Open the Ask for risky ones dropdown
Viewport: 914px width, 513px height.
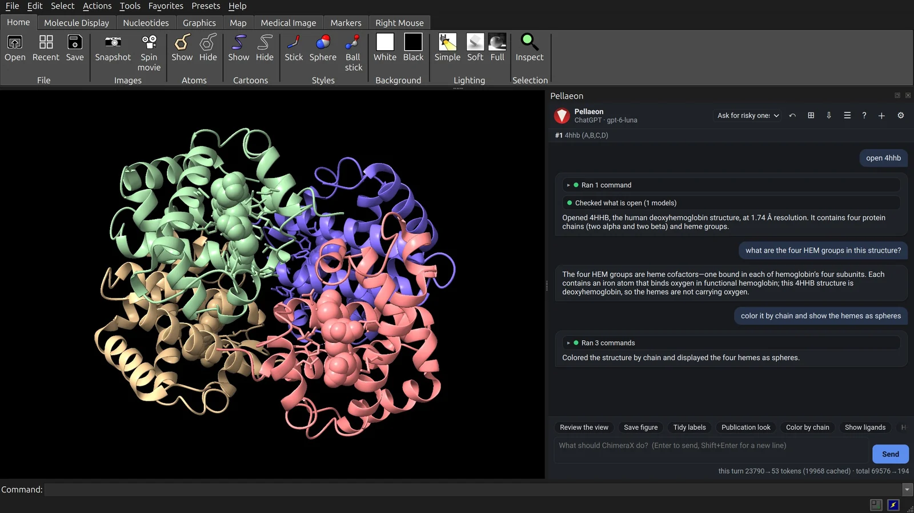[x=748, y=115]
